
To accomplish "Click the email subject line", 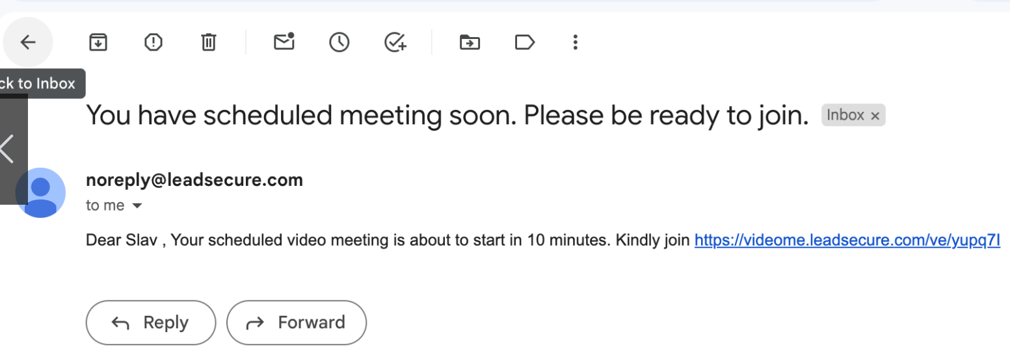I will point(447,116).
